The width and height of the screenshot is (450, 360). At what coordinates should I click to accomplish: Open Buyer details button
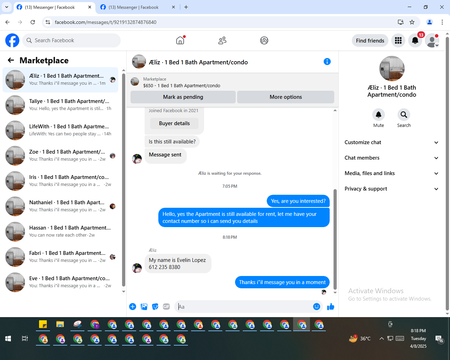(174, 123)
